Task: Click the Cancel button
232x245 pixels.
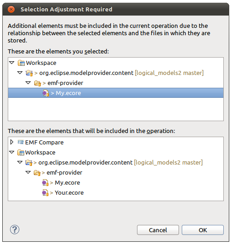Action: pyautogui.click(x=158, y=230)
